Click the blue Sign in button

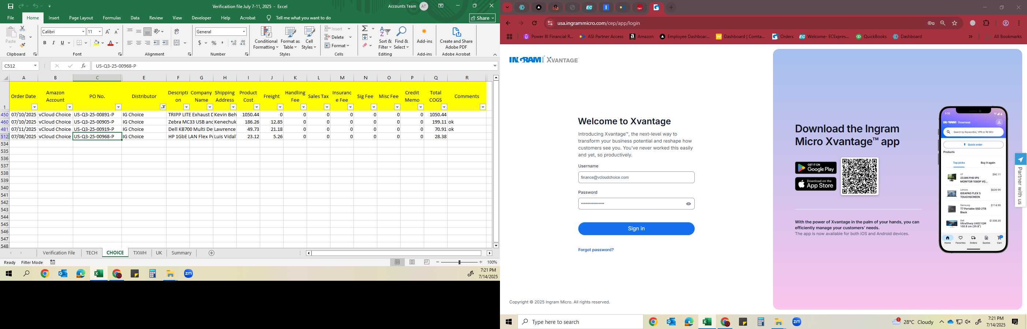pyautogui.click(x=636, y=228)
